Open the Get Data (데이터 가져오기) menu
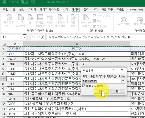 pyautogui.click(x=9, y=20)
